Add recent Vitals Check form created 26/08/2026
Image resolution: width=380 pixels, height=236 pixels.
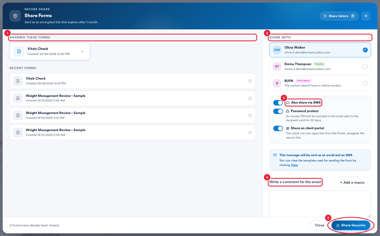click(x=250, y=81)
